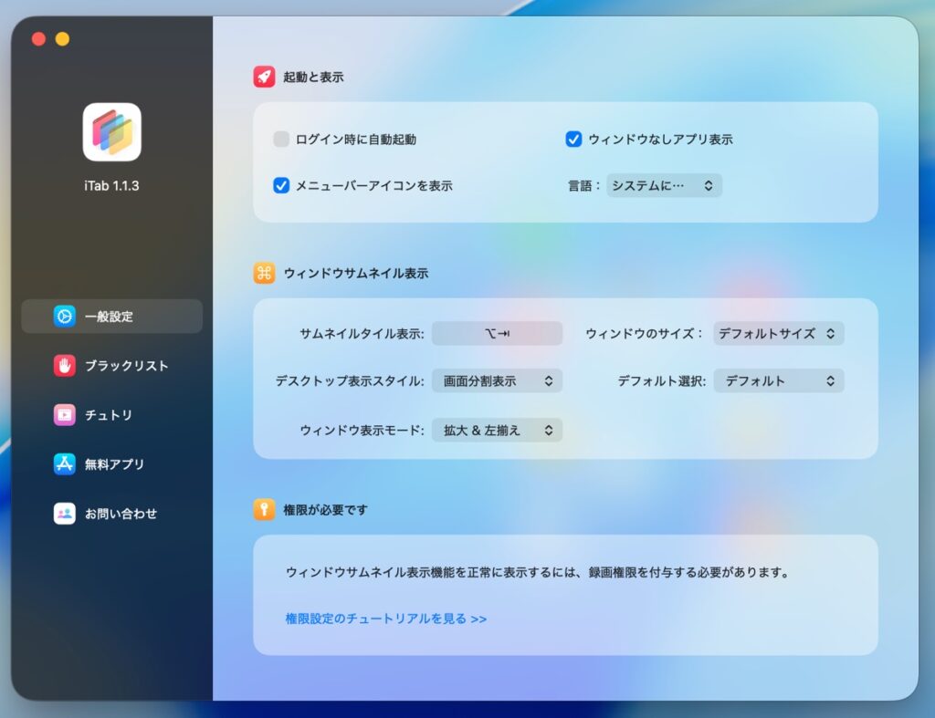Click the red hand ブラックリスト icon
The height and width of the screenshot is (718, 935).
pyautogui.click(x=65, y=366)
